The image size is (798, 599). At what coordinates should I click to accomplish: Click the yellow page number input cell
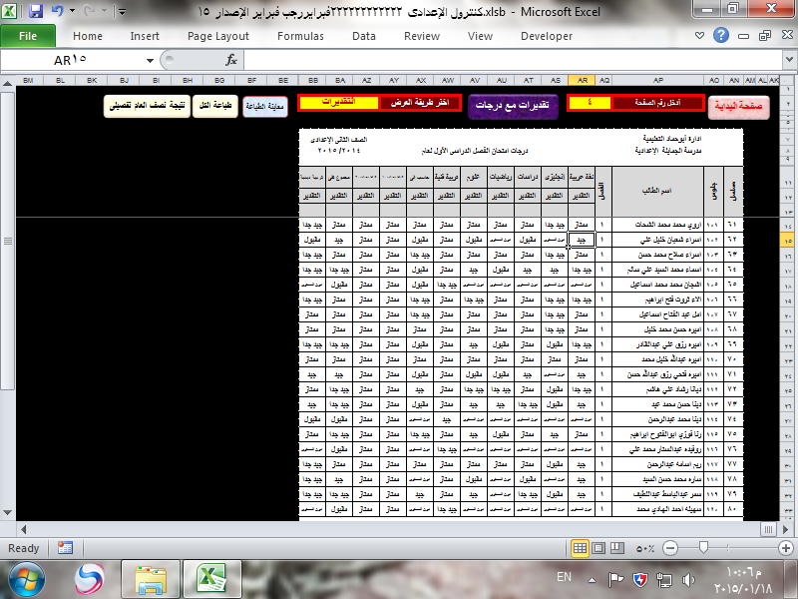coord(590,102)
